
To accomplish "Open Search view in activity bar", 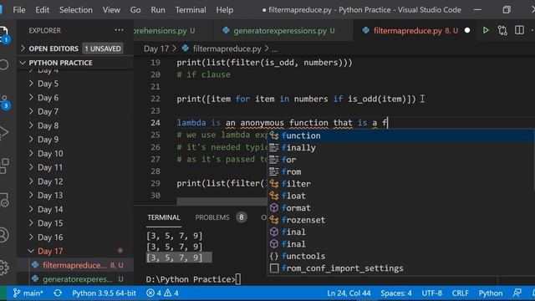I will pyautogui.click(x=4, y=64).
